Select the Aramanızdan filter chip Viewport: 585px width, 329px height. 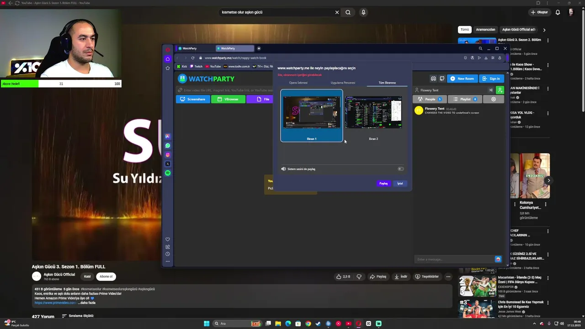point(485,30)
